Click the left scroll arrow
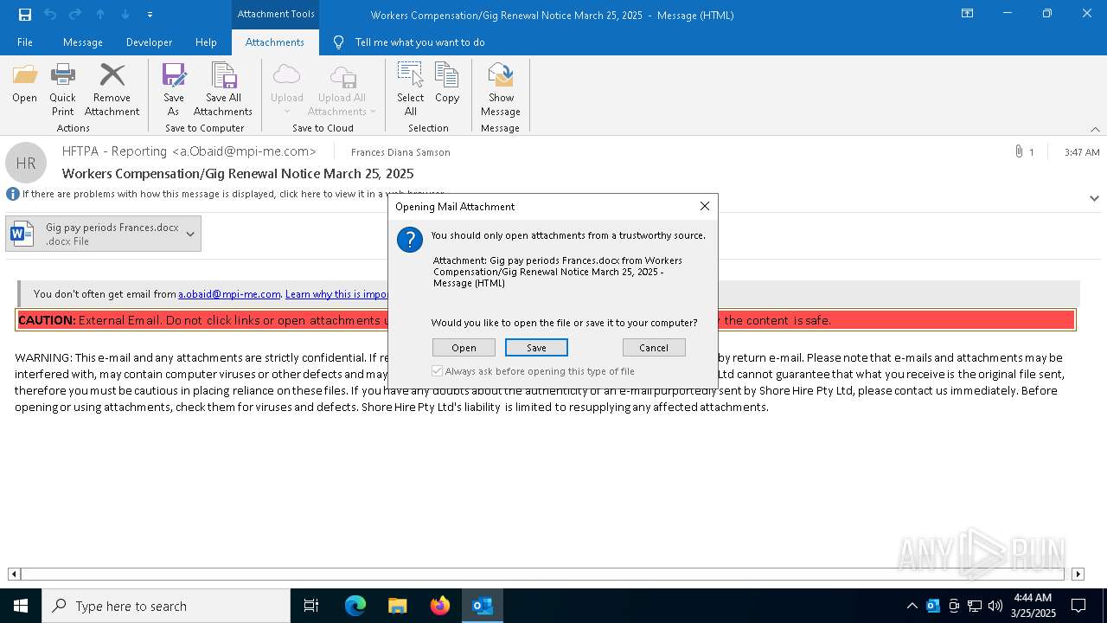The image size is (1107, 623). (x=14, y=574)
